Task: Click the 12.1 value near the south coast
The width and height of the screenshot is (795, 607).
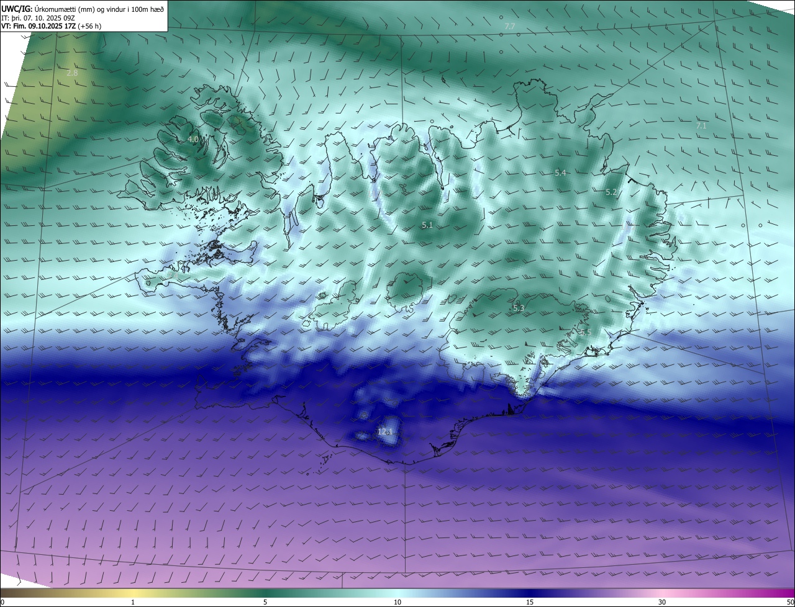Action: click(385, 431)
